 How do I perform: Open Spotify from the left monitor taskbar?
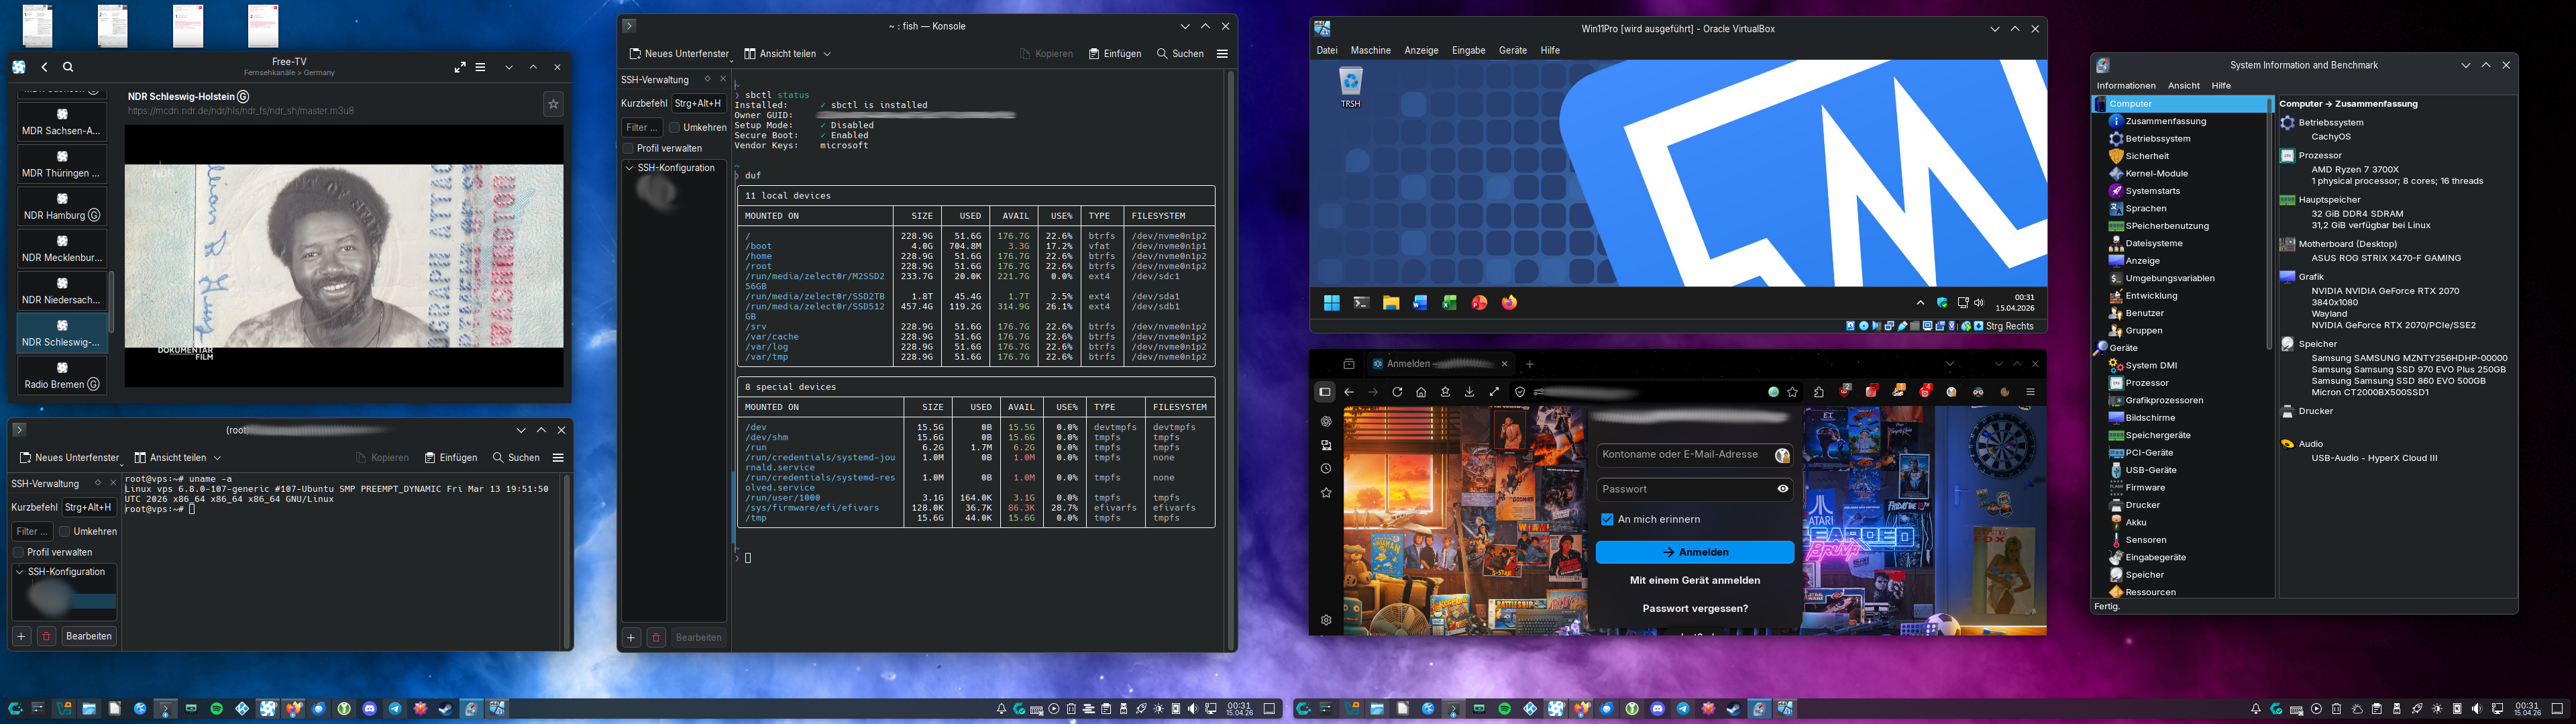pyautogui.click(x=217, y=709)
